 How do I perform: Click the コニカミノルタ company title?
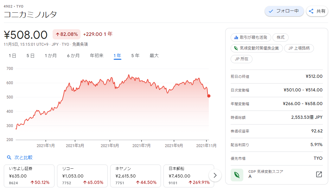tap(30, 14)
